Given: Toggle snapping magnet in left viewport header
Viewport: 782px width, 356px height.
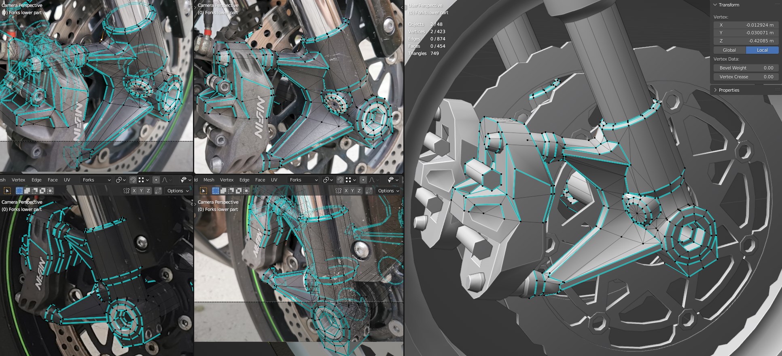Looking at the screenshot, I should (x=133, y=180).
